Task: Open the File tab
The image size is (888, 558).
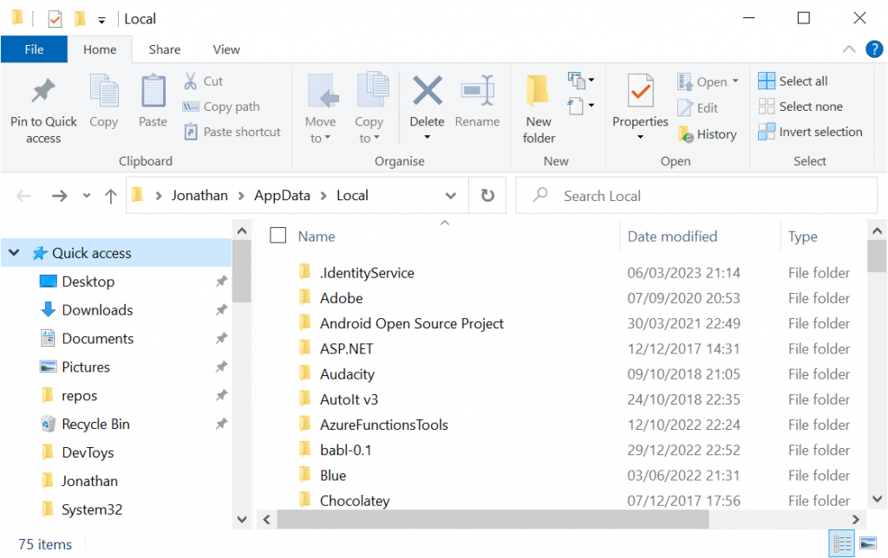Action: coord(34,49)
